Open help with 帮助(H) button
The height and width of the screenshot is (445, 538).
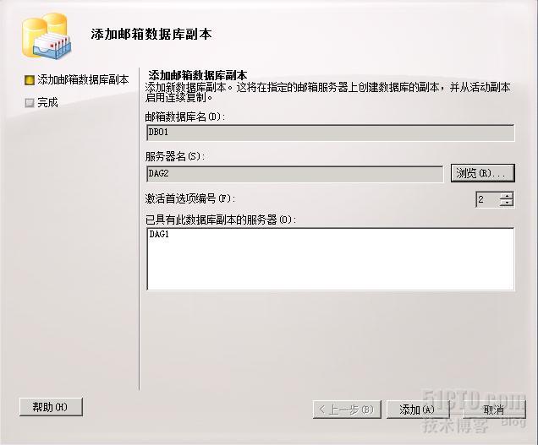pos(51,407)
